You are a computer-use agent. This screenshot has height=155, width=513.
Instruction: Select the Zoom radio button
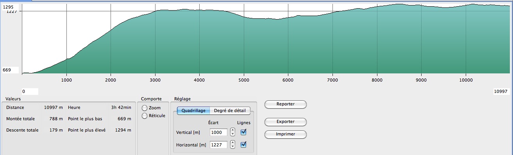145,108
